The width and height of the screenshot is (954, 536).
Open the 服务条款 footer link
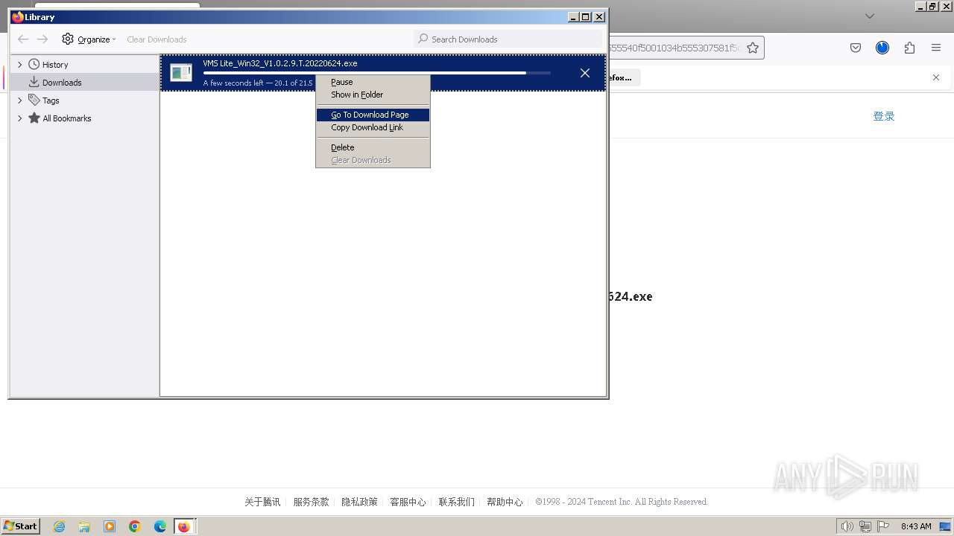click(311, 502)
